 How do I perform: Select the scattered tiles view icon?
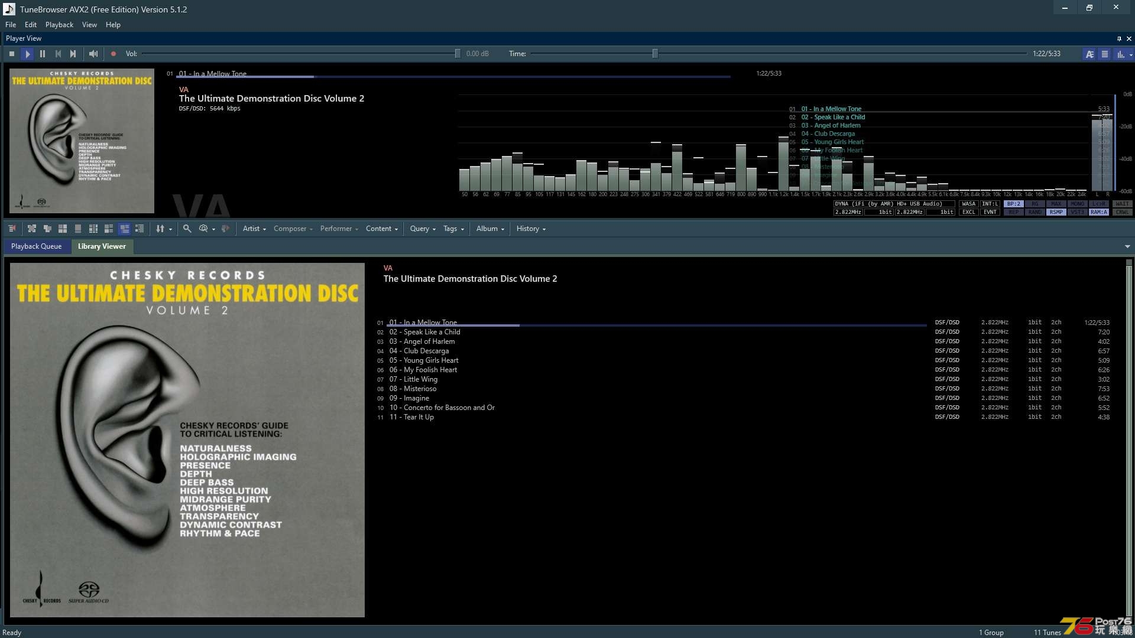point(32,229)
